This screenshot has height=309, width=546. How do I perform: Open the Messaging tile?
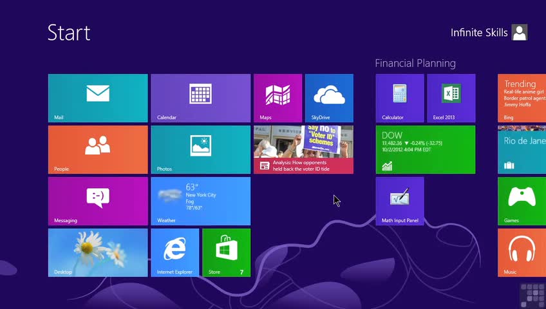(98, 201)
